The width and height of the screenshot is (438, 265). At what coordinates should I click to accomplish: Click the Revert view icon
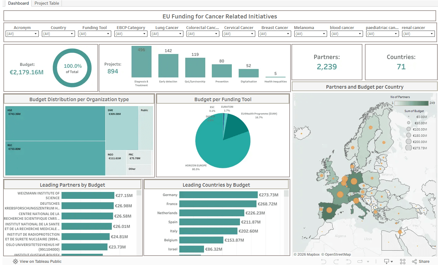point(348,262)
